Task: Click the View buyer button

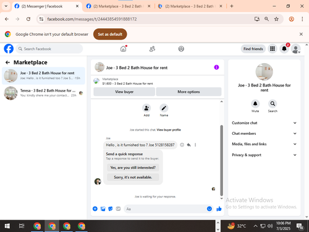Action: pyautogui.click(x=124, y=92)
